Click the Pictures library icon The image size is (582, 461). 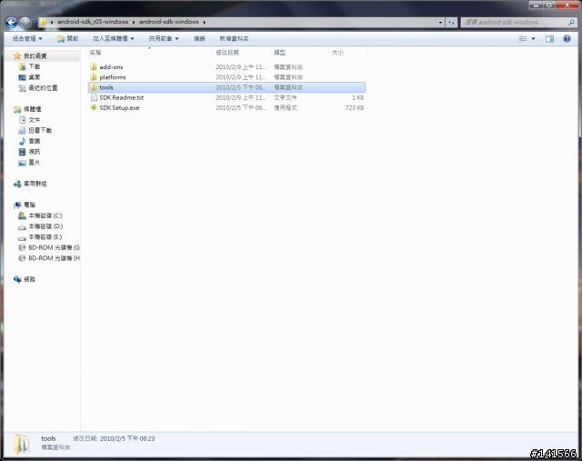tap(22, 163)
